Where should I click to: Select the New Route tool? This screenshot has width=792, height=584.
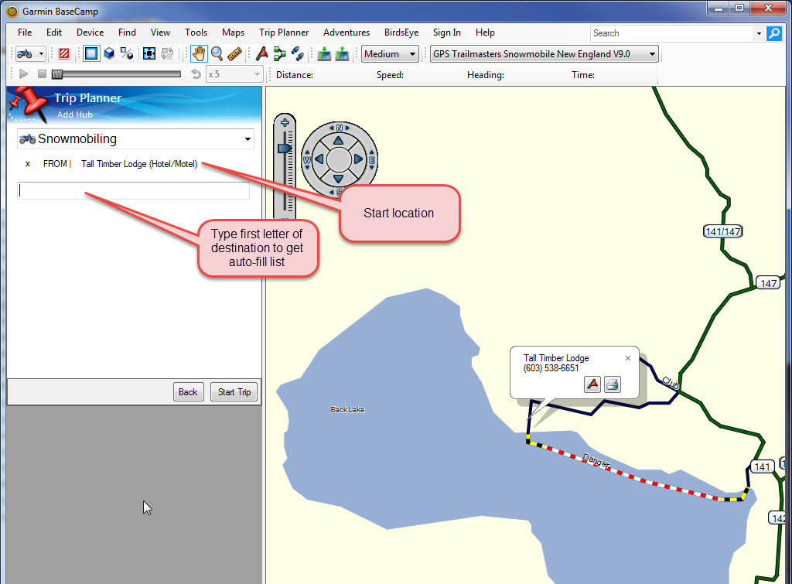click(x=279, y=53)
